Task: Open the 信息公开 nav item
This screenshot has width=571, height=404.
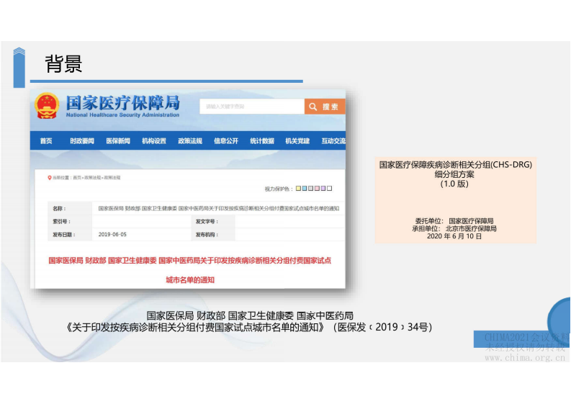Action: pyautogui.click(x=226, y=141)
